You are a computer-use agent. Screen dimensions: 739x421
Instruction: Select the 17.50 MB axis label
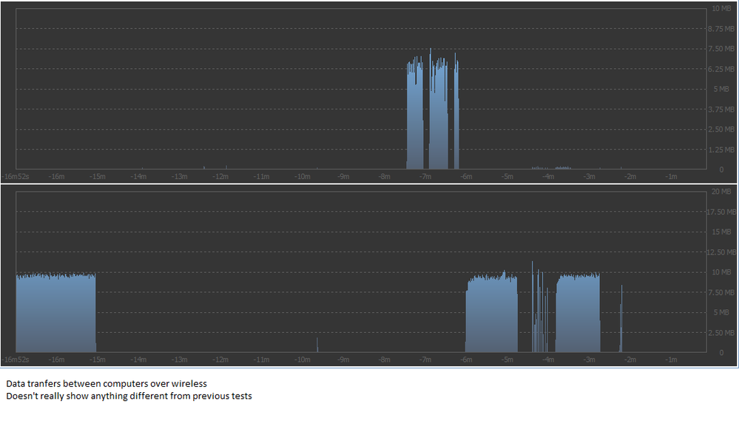tap(721, 212)
